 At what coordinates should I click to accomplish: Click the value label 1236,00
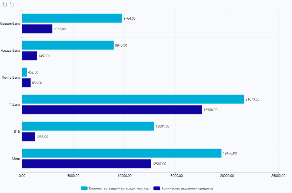coord(42,137)
